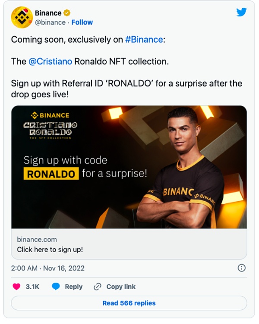
Task: Click the tweet timestamp Nov 16, 2022
Action: click(x=47, y=268)
